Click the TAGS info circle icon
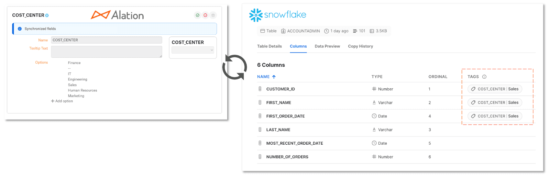 [x=484, y=77]
